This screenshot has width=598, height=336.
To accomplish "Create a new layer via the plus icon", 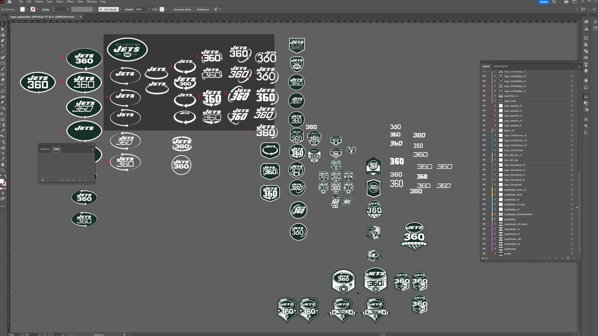I will 568,258.
